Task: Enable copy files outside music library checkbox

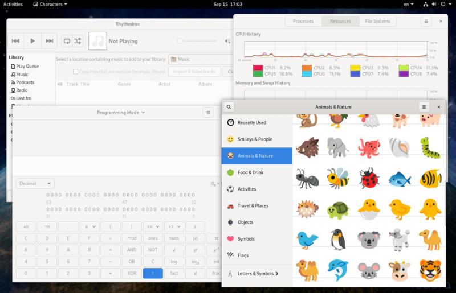Action: click(x=76, y=72)
